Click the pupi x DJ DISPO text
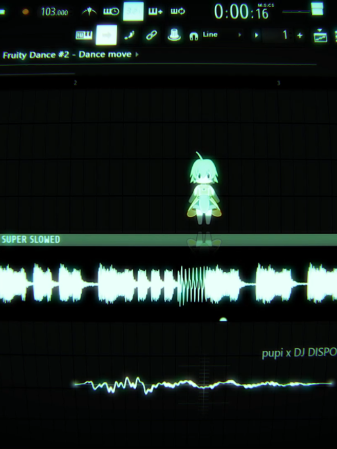This screenshot has height=449, width=337. point(299,352)
